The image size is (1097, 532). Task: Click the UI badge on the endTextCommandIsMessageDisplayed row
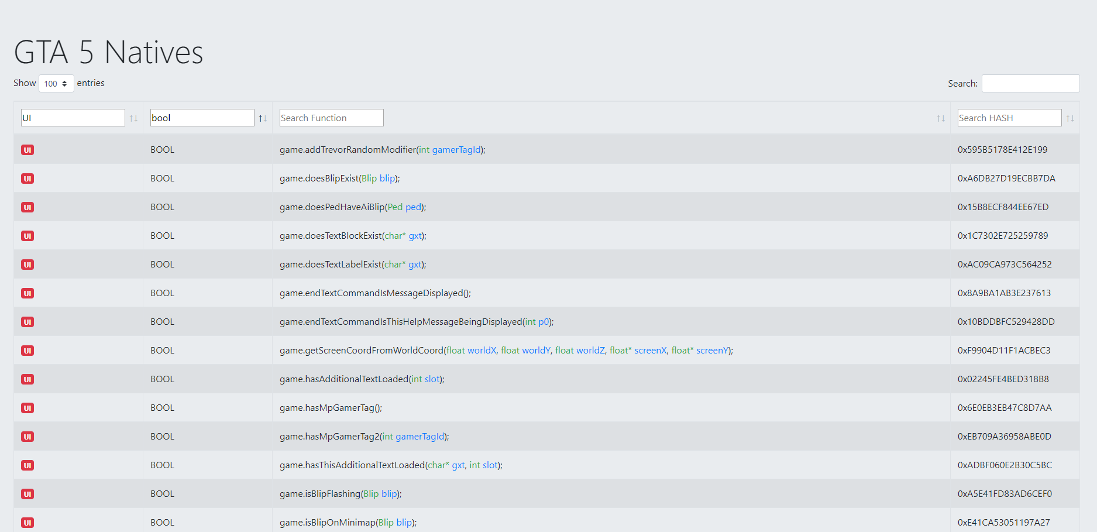click(x=27, y=293)
